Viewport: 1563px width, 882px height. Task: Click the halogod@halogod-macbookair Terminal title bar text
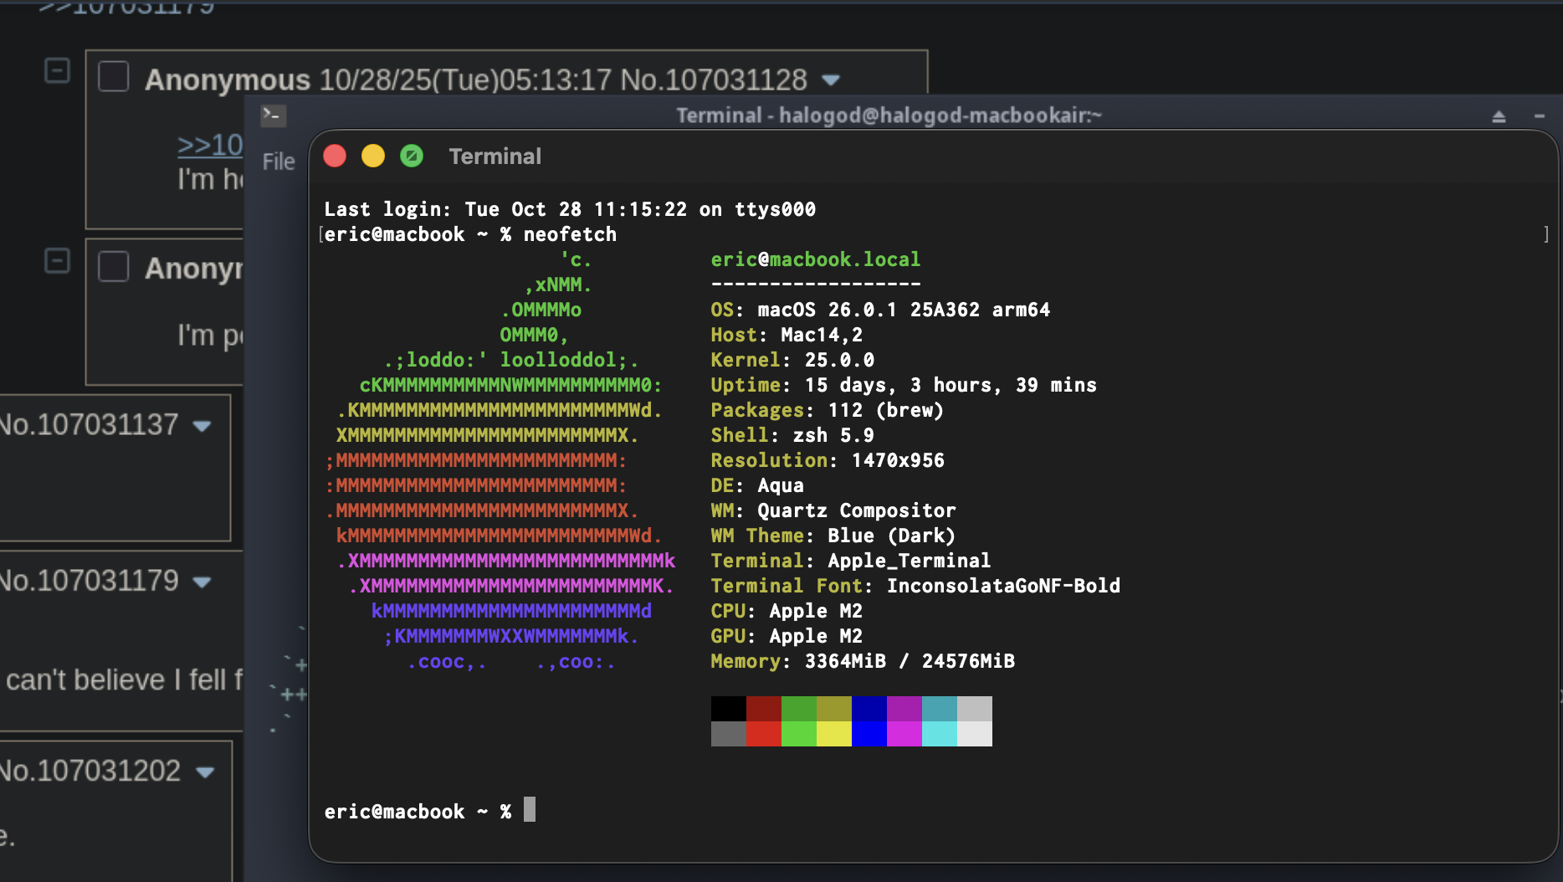click(889, 115)
